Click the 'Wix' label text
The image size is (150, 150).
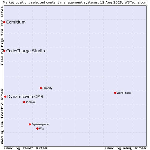41,128
